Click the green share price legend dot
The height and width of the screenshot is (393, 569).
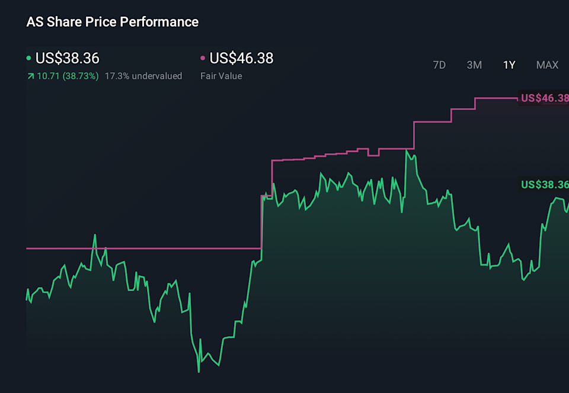pos(29,59)
